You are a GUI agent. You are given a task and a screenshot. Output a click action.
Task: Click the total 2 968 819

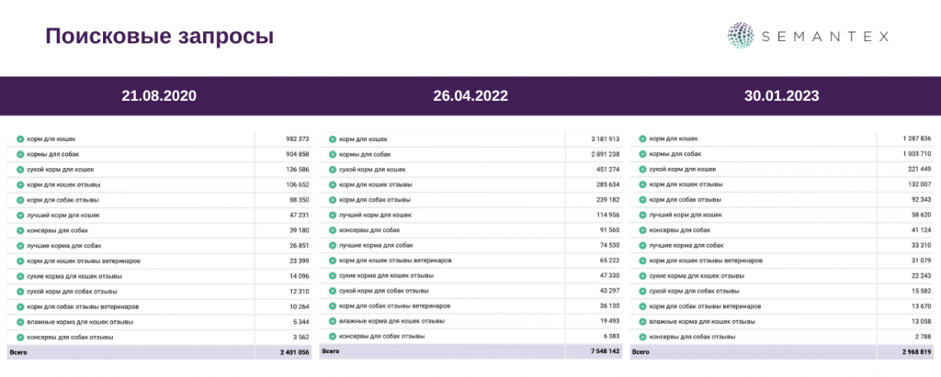(x=916, y=352)
